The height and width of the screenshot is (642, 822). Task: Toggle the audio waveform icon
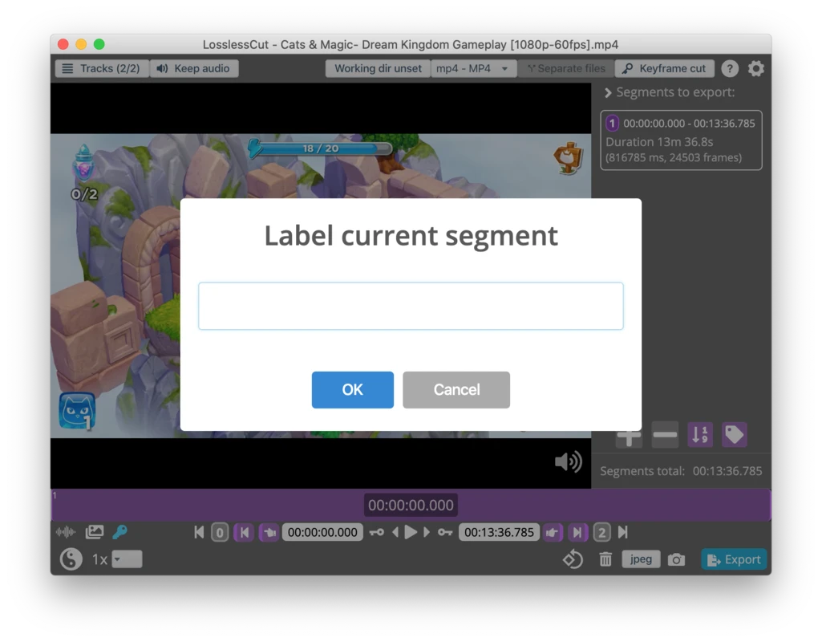tap(66, 532)
